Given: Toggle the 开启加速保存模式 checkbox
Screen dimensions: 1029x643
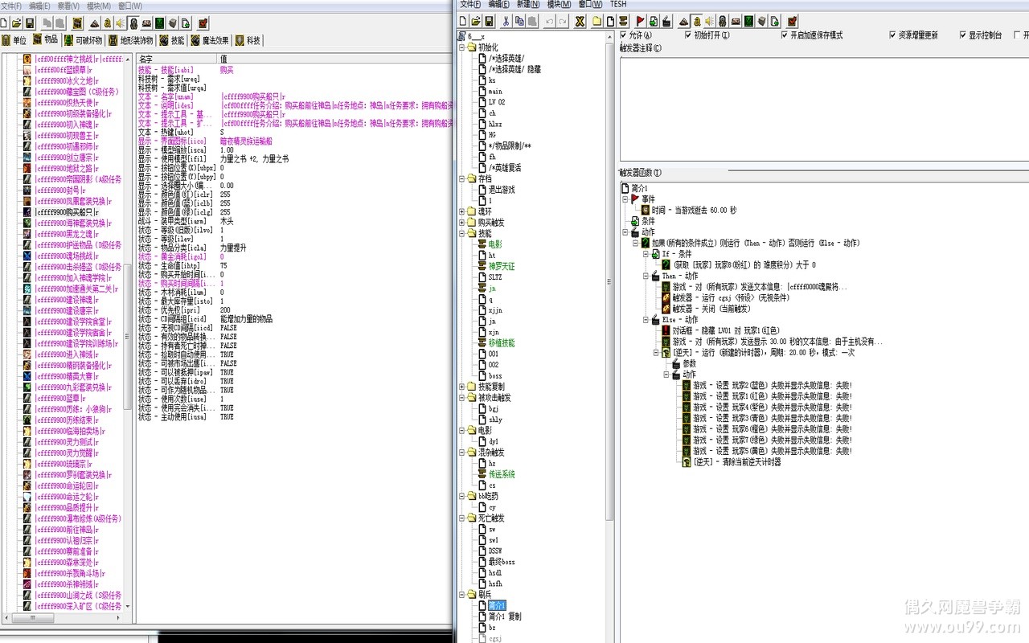Looking at the screenshot, I should 785,35.
